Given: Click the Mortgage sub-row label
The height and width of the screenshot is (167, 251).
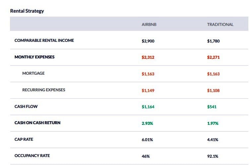Looking at the screenshot, I should click(x=33, y=73).
